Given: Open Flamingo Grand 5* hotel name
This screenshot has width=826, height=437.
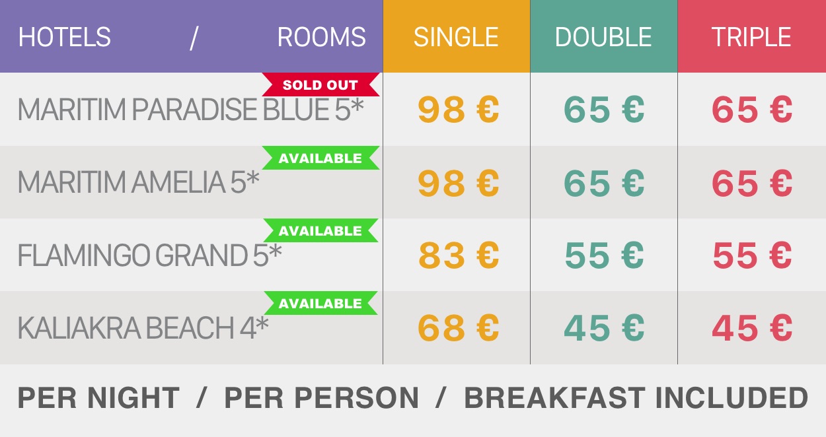Looking at the screenshot, I should click(149, 255).
